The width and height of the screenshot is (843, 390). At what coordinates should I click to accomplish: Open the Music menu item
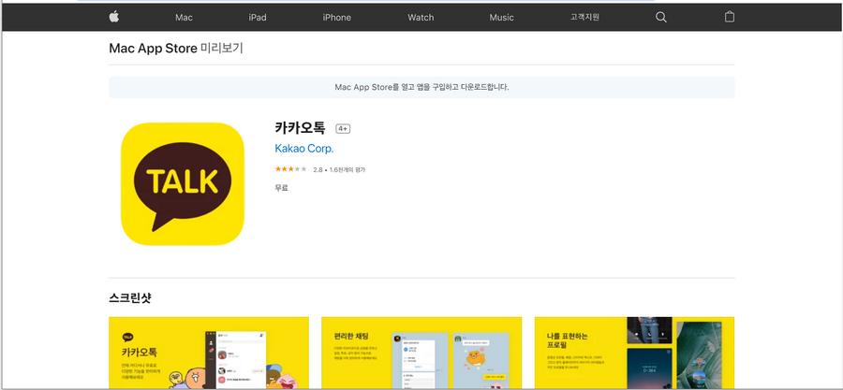tap(502, 17)
